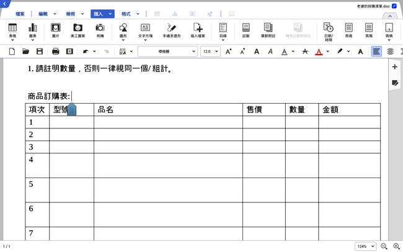403x252 pixels.
Task: Collapse the ribbon with the up chevron
Action: tap(390, 16)
